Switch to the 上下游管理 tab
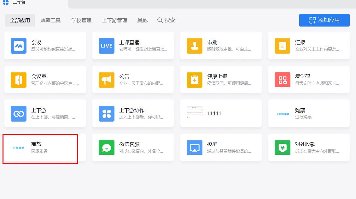 (114, 20)
